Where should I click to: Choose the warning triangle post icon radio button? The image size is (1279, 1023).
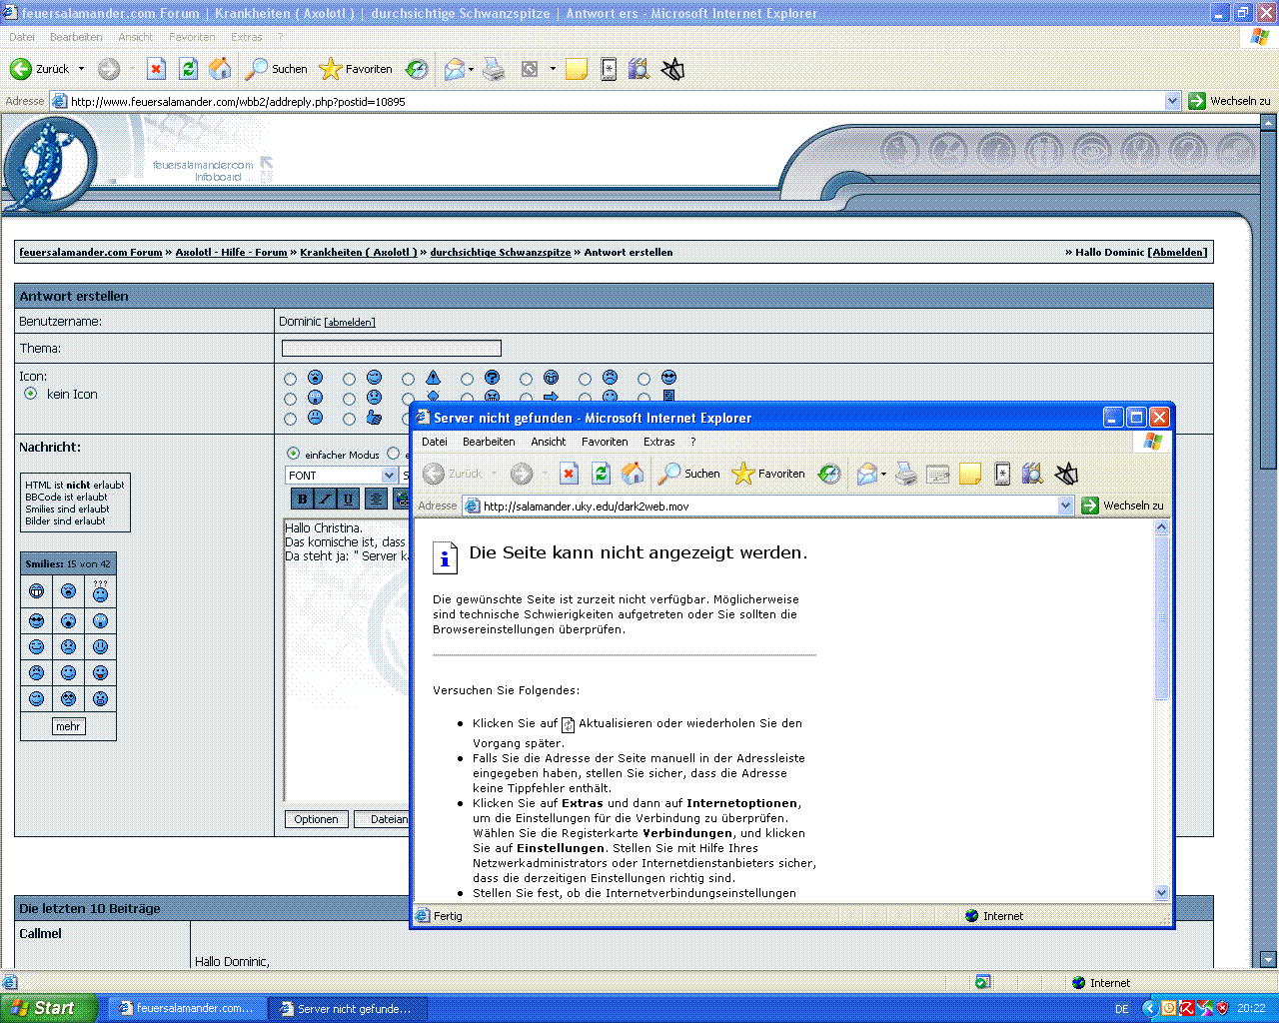[408, 379]
